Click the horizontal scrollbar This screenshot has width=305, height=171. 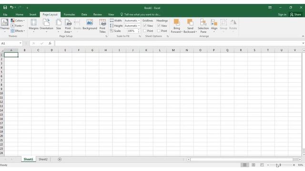pos(242,160)
